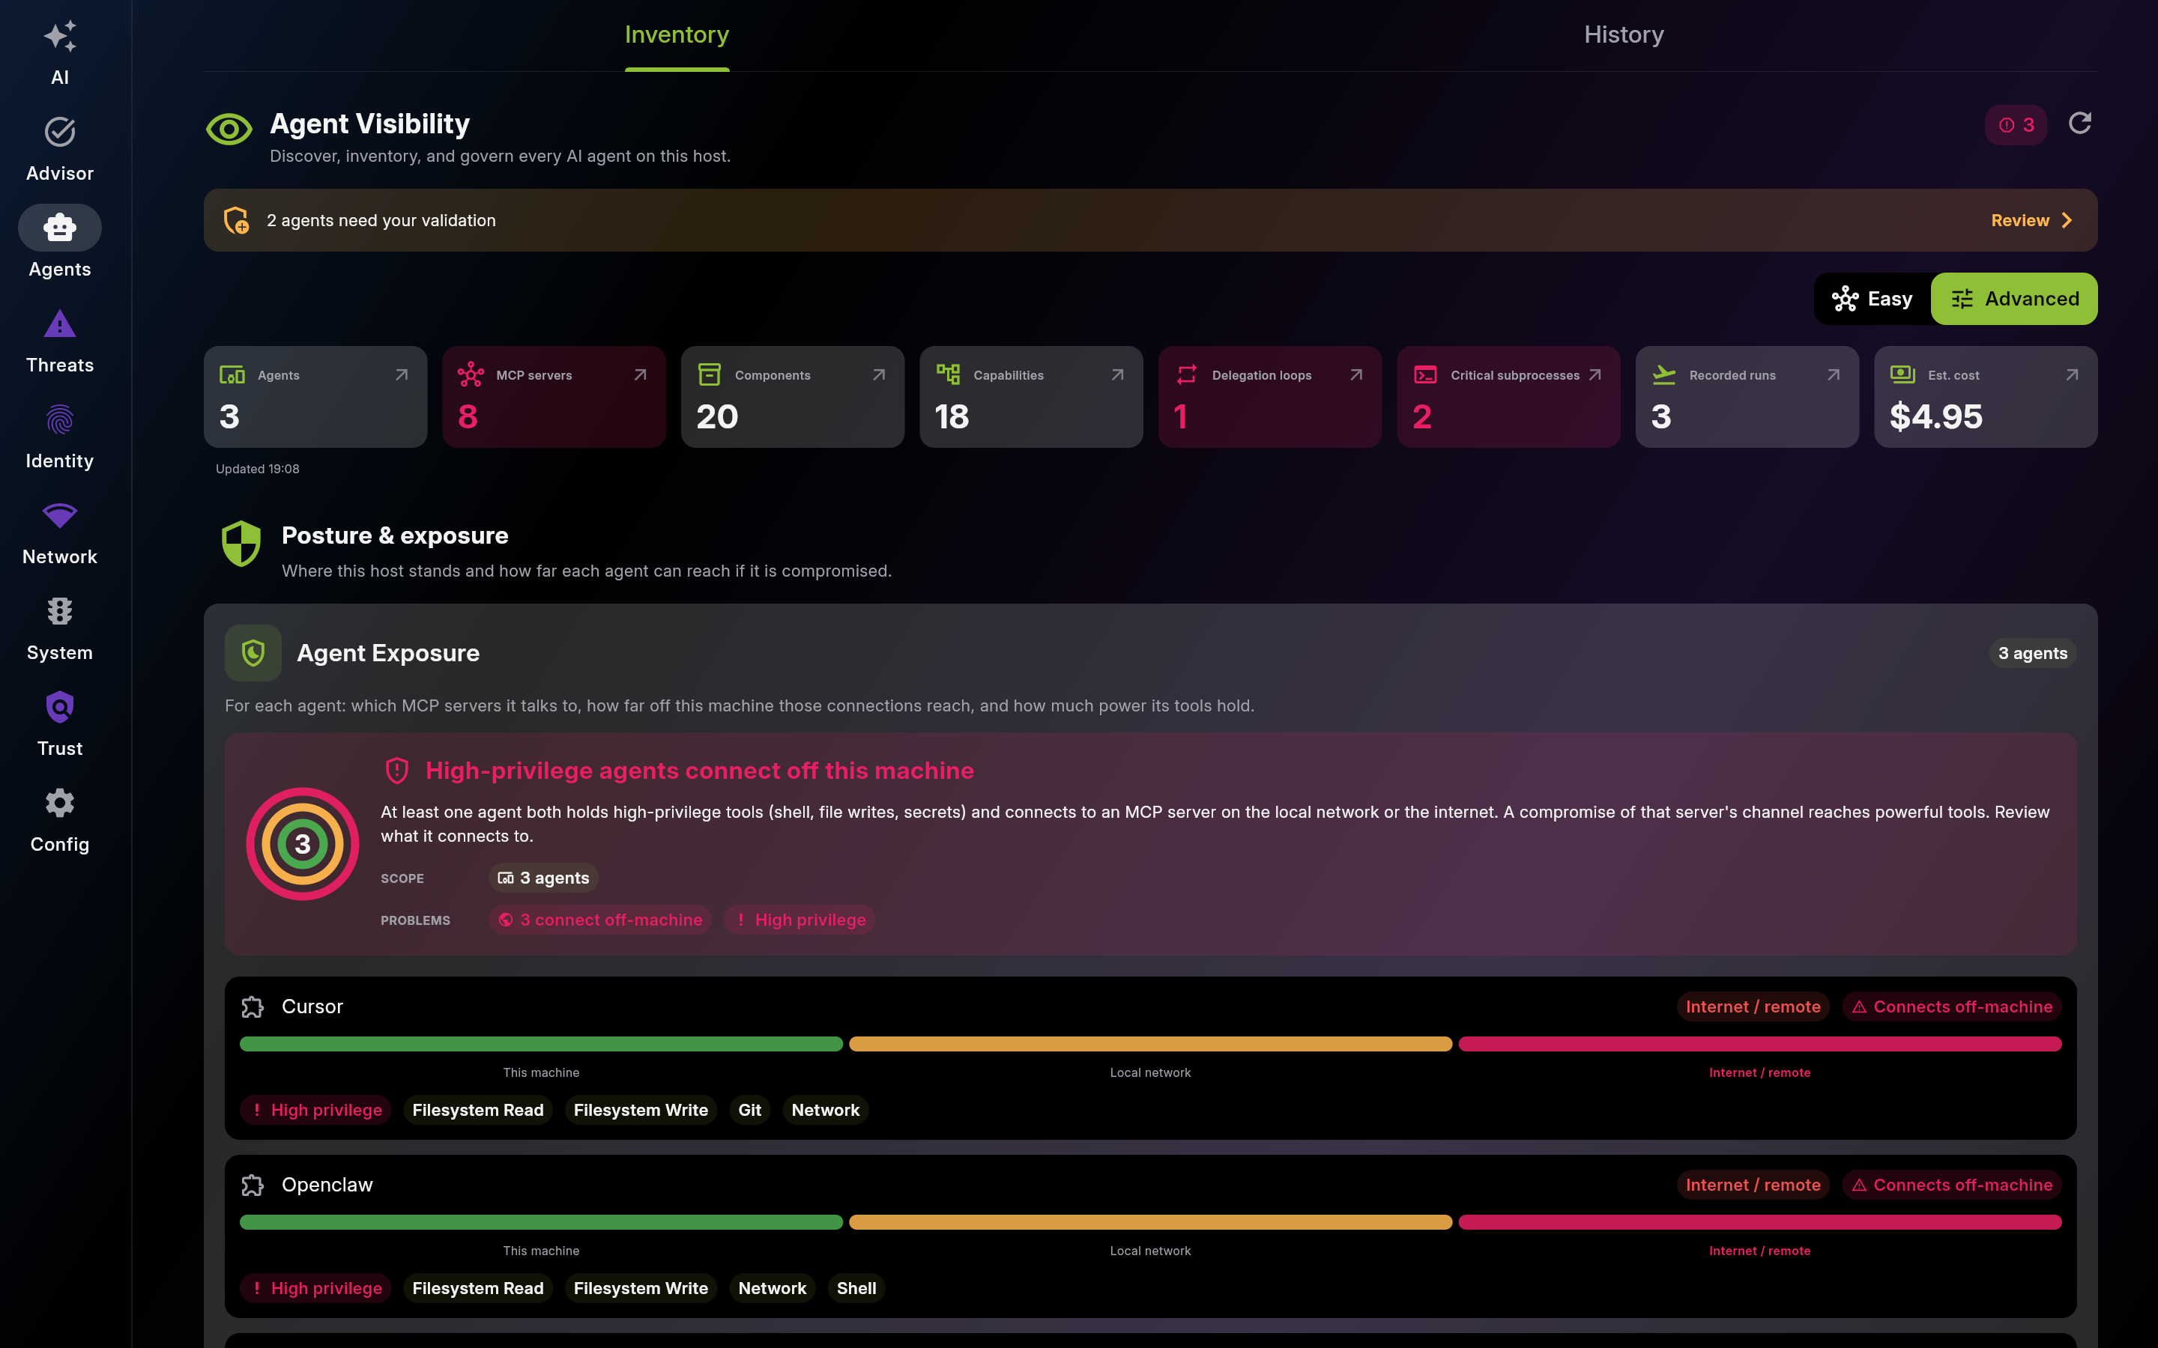The width and height of the screenshot is (2158, 1348).
Task: Click the Cursor agent puzzle icon
Action: (253, 1007)
